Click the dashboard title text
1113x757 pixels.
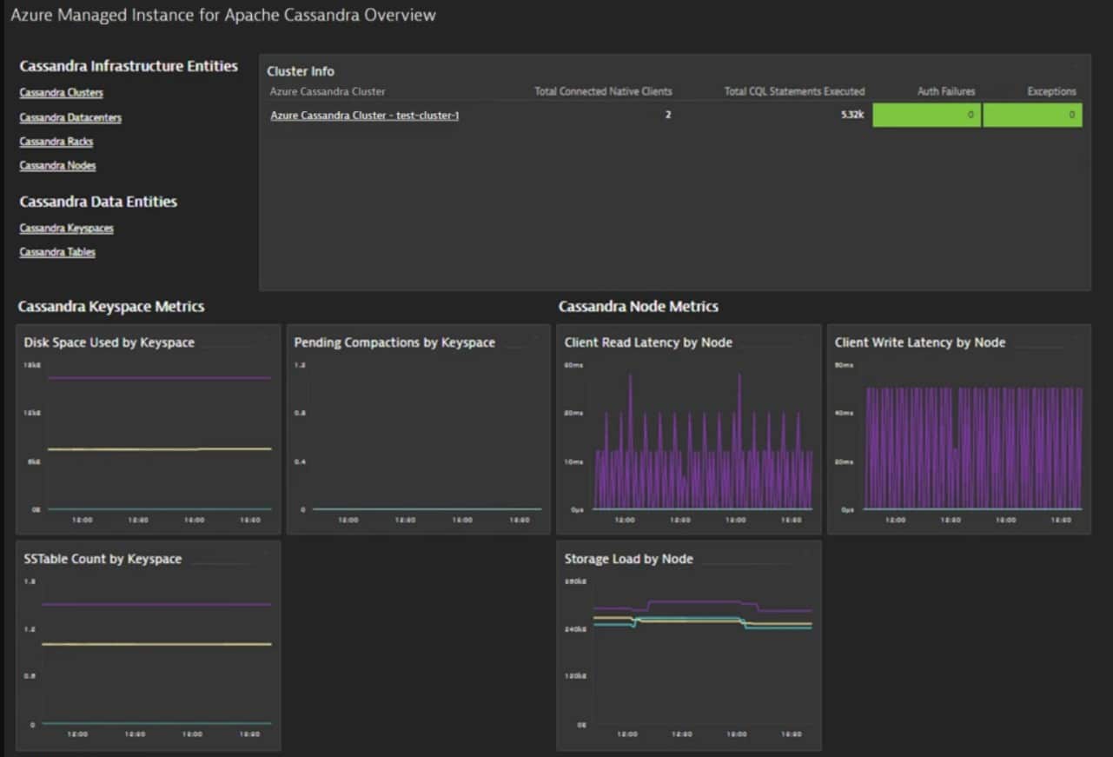tap(222, 15)
